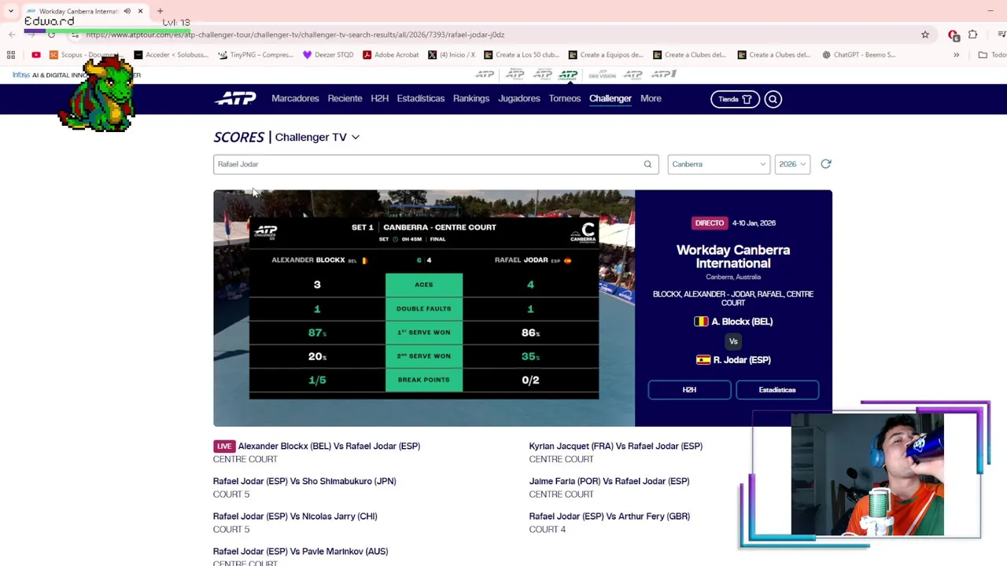Open Jodar vs Arthur Fery match

point(609,516)
